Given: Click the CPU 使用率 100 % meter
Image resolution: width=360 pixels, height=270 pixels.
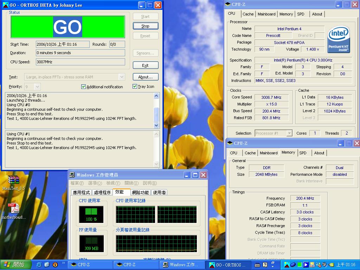Looking at the screenshot, I should 91,214.
